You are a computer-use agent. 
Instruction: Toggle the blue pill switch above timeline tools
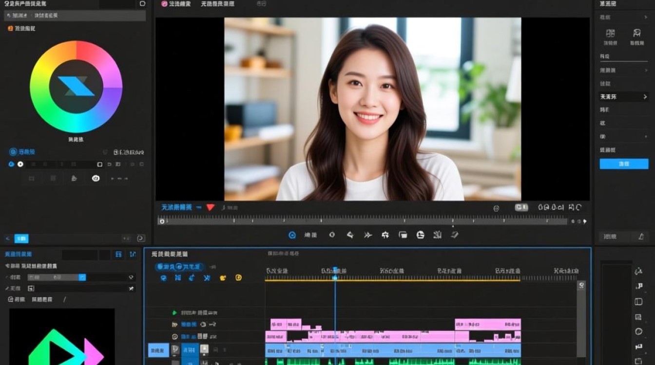point(179,267)
